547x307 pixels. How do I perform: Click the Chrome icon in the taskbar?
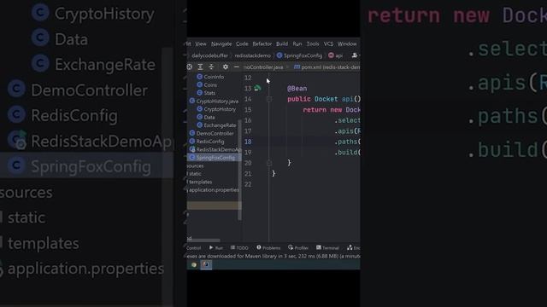[194, 265]
